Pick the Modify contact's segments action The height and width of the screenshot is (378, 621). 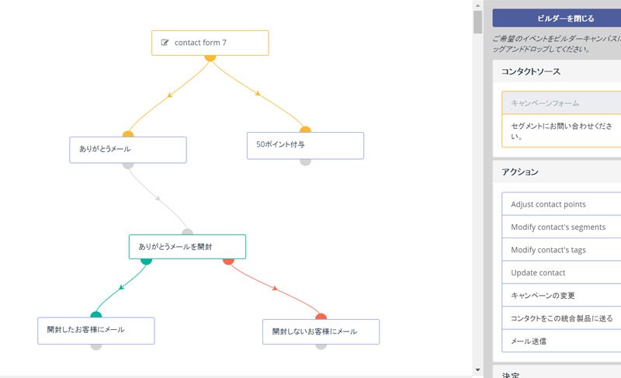point(561,227)
